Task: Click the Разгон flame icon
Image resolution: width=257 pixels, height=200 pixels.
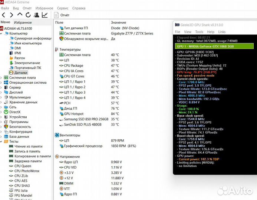Action: tap(11, 58)
